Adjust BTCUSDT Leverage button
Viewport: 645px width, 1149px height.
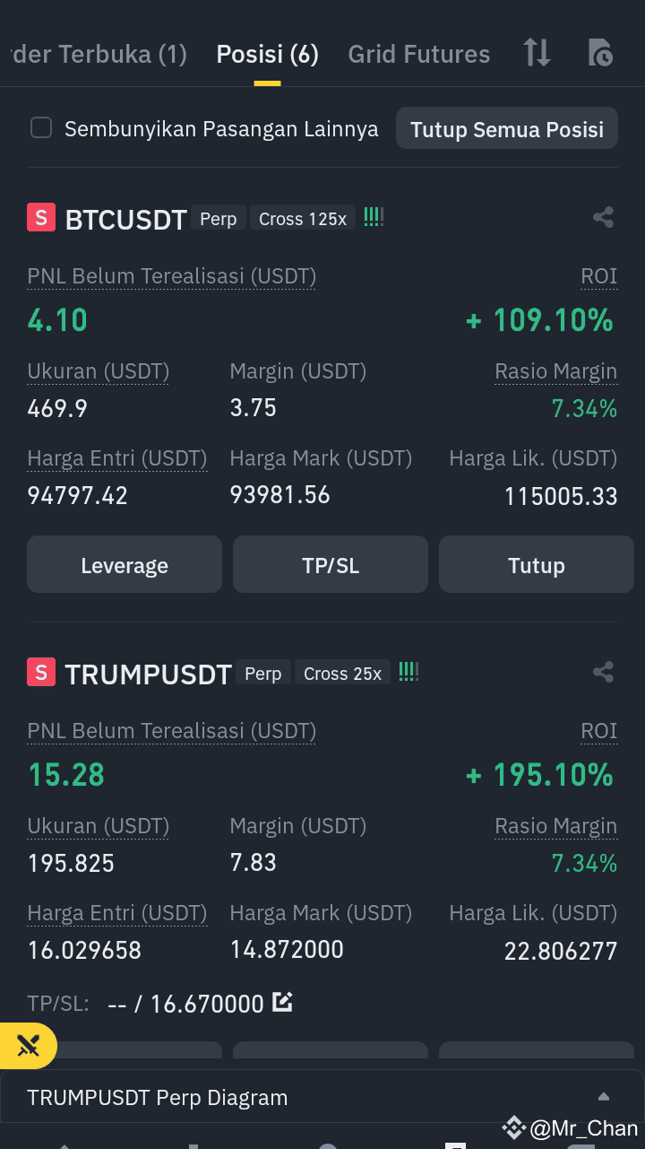[x=125, y=564]
